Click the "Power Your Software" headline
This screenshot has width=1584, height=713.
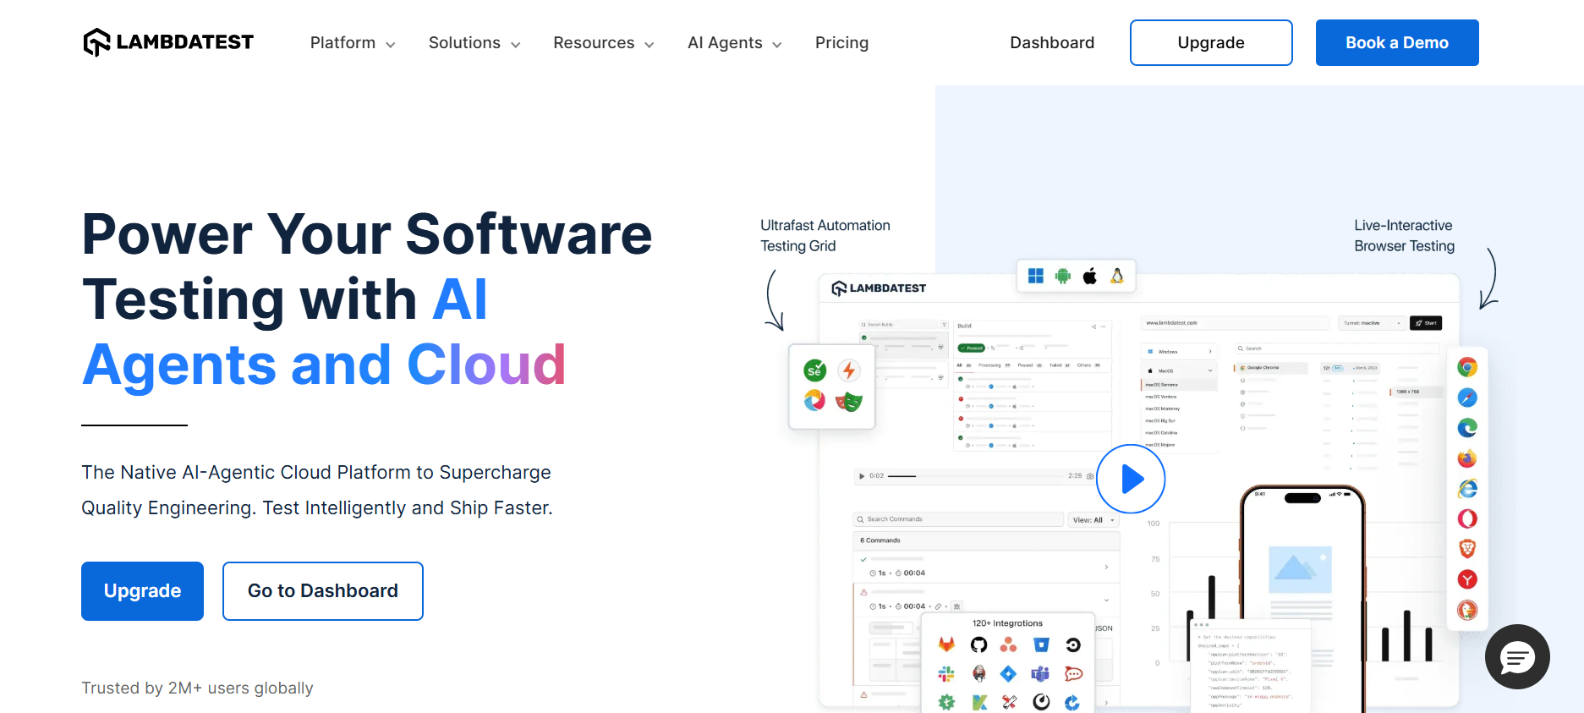367,234
